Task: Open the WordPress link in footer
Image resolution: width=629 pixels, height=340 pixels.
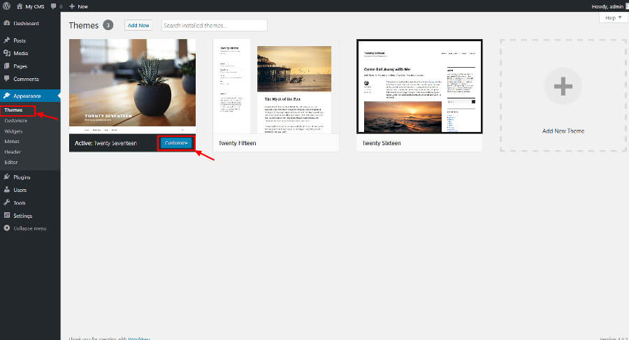Action: [x=139, y=339]
